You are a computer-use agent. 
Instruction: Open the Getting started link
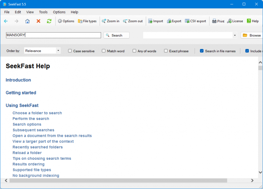[21, 93]
